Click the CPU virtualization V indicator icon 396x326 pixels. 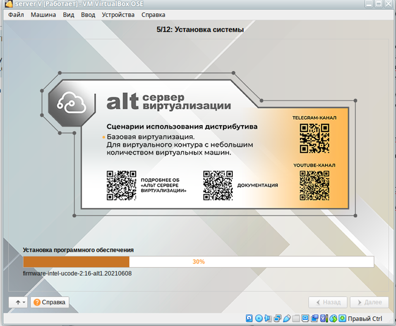pyautogui.click(x=324, y=318)
